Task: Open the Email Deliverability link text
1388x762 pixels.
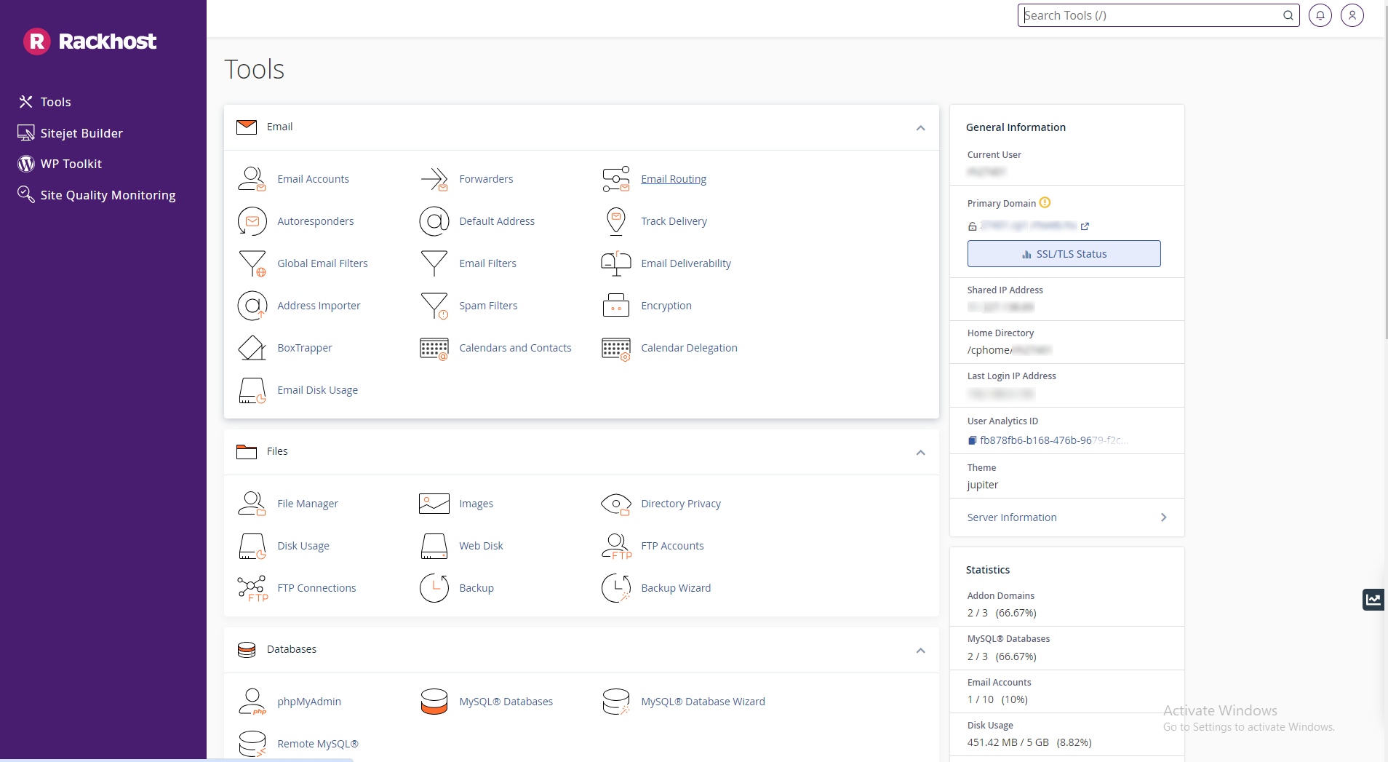Action: [686, 263]
